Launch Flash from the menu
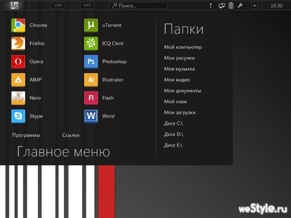291x218 pixels. pyautogui.click(x=91, y=98)
